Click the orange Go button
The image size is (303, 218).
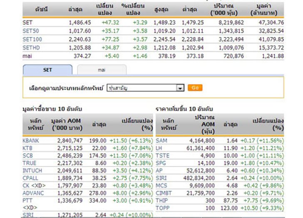[x=195, y=88]
